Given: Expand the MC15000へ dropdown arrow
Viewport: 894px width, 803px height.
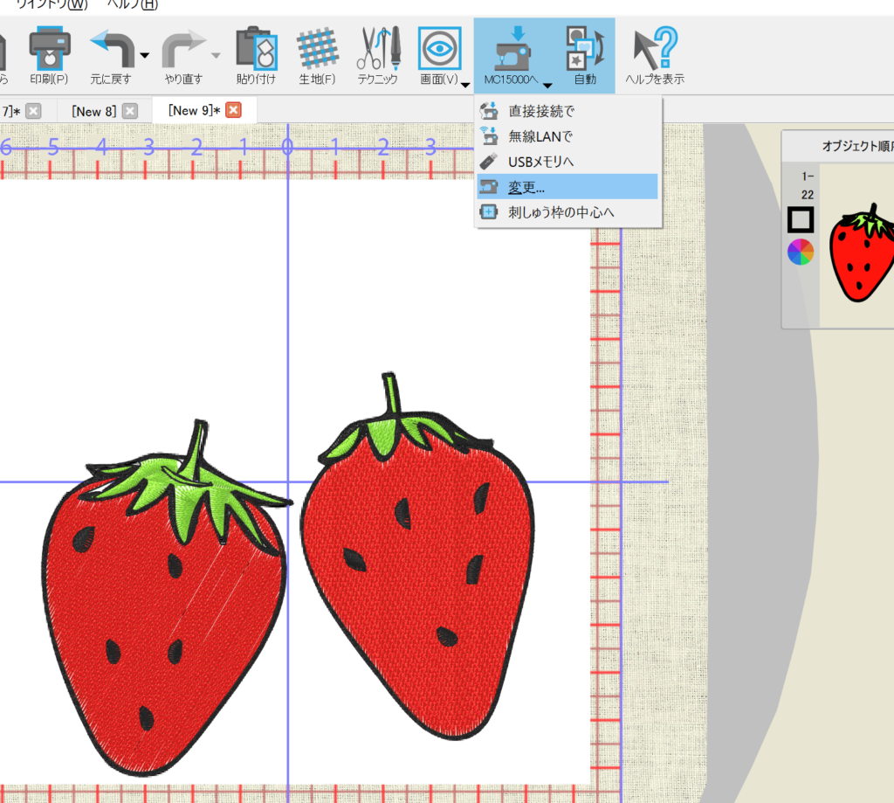Looking at the screenshot, I should (547, 85).
